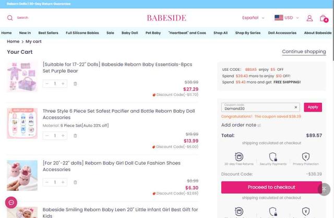Decrease quantity of Pacifier and Bottle set
Viewport: 334px width, 218px height.
[x=47, y=136]
